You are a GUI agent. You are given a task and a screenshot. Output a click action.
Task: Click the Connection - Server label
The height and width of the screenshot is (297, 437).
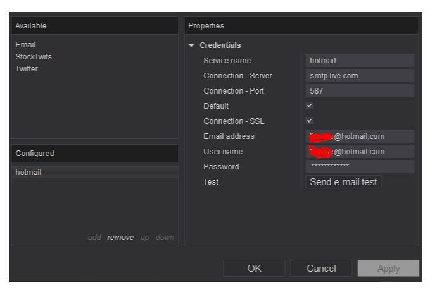(237, 76)
